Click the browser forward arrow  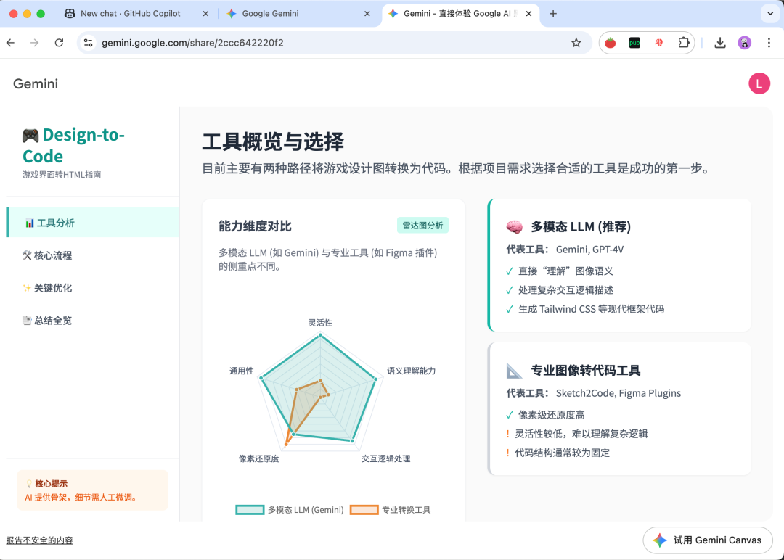click(x=35, y=43)
